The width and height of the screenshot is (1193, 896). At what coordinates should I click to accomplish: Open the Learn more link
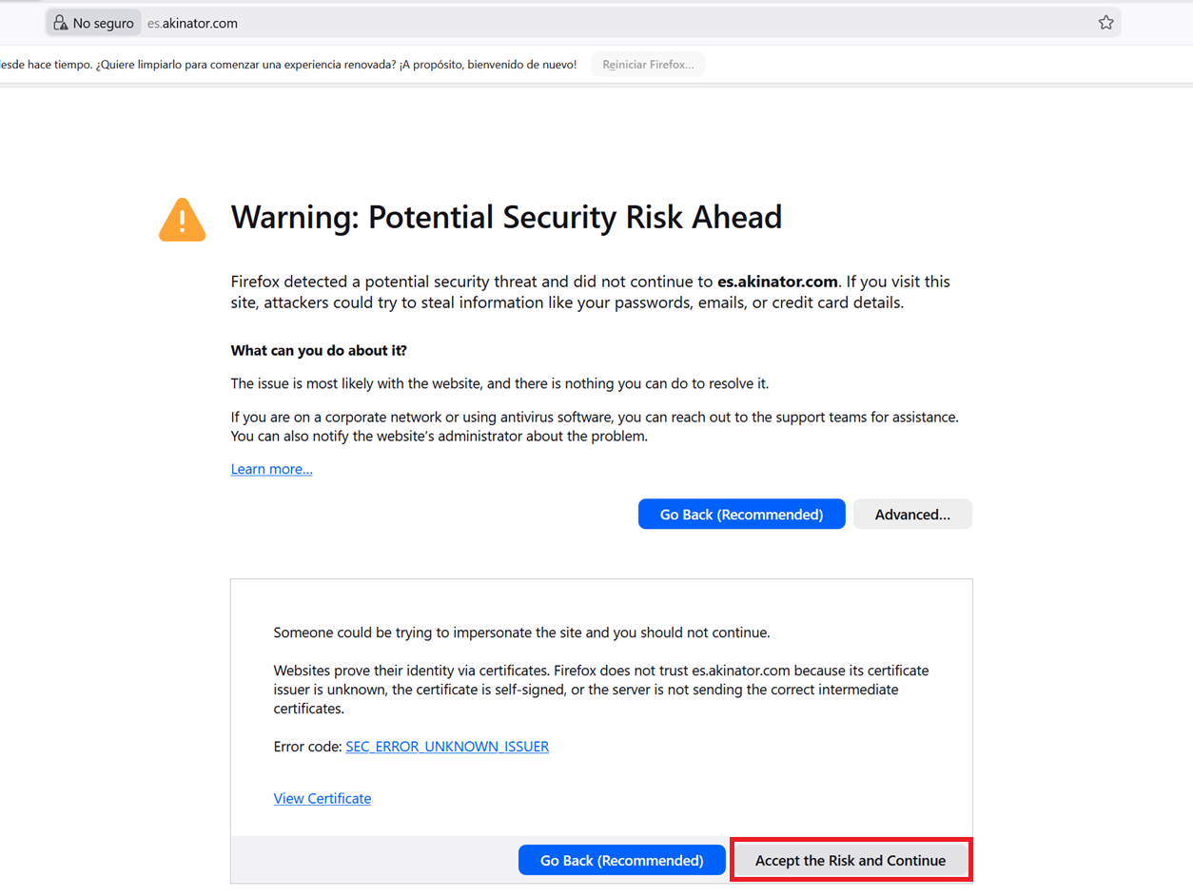271,469
